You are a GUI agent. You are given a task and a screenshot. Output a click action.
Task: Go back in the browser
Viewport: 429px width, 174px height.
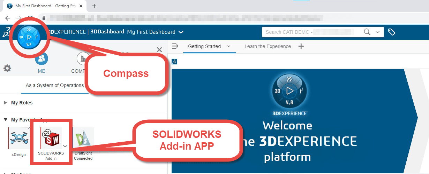pyautogui.click(x=8, y=18)
